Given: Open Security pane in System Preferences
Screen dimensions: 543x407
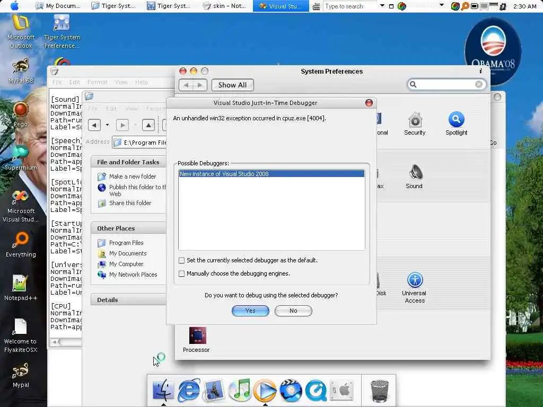Looking at the screenshot, I should click(415, 123).
